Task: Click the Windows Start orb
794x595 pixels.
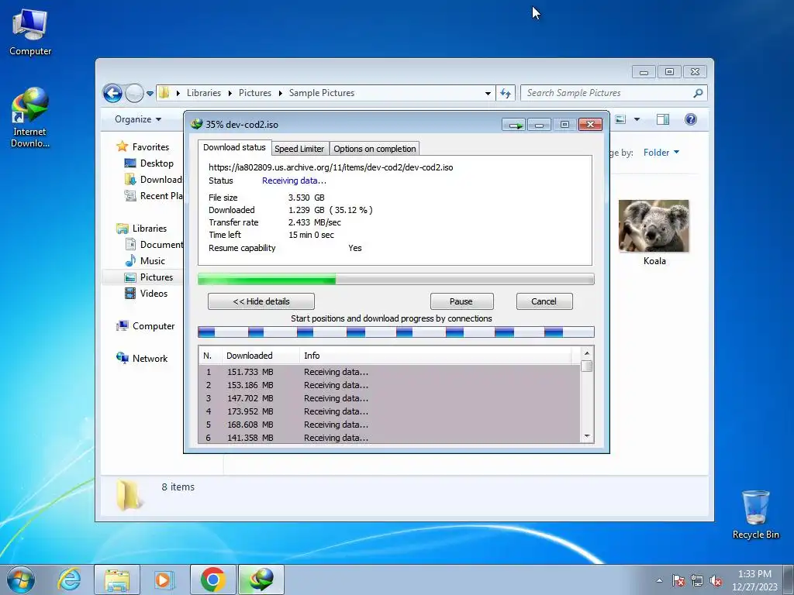Action: (21, 580)
